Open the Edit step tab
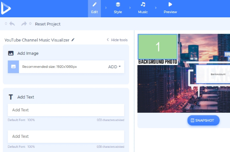The height and width of the screenshot is (152, 230). [94, 8]
